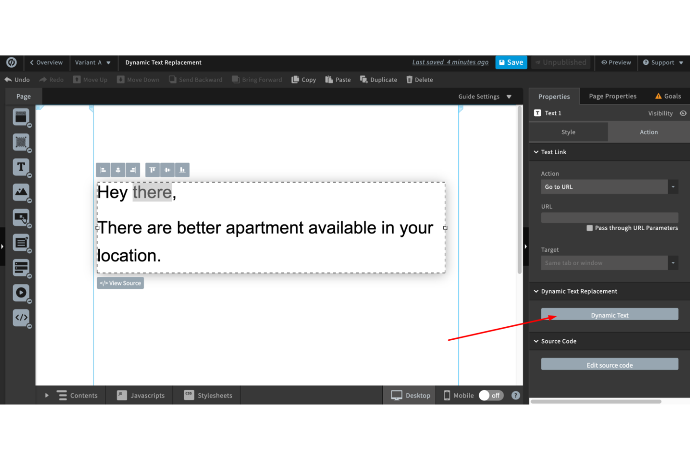The image size is (690, 460).
Task: Click the Dynamic Text button
Action: click(x=609, y=315)
